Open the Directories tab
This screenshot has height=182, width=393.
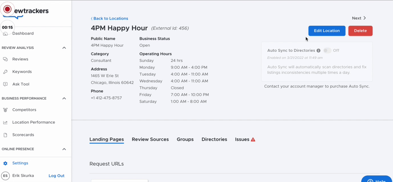click(214, 139)
